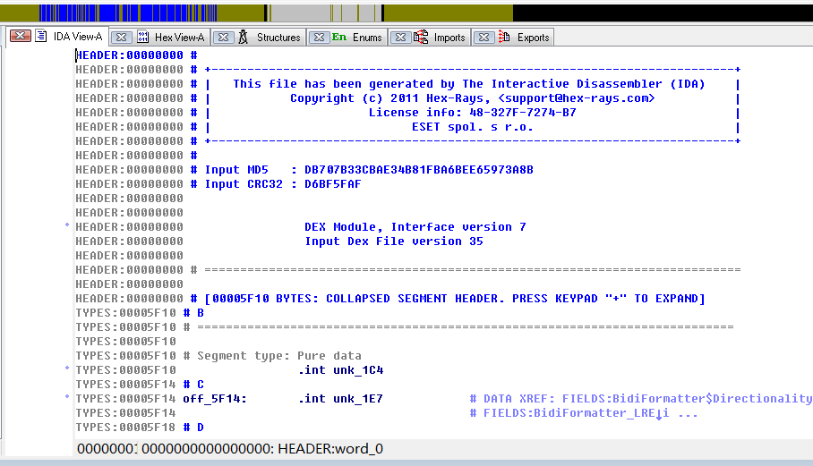Close the IDA View-A tab
Viewport: 813px width, 466px height.
(21, 36)
